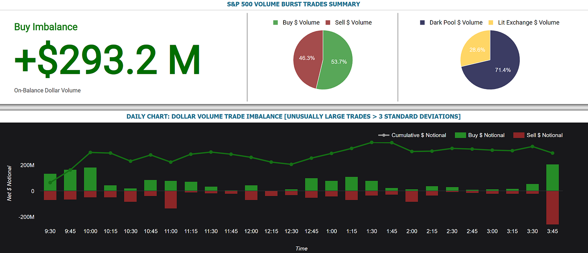Click the red sell bar at 10:30
588x253 pixels.
click(x=130, y=196)
